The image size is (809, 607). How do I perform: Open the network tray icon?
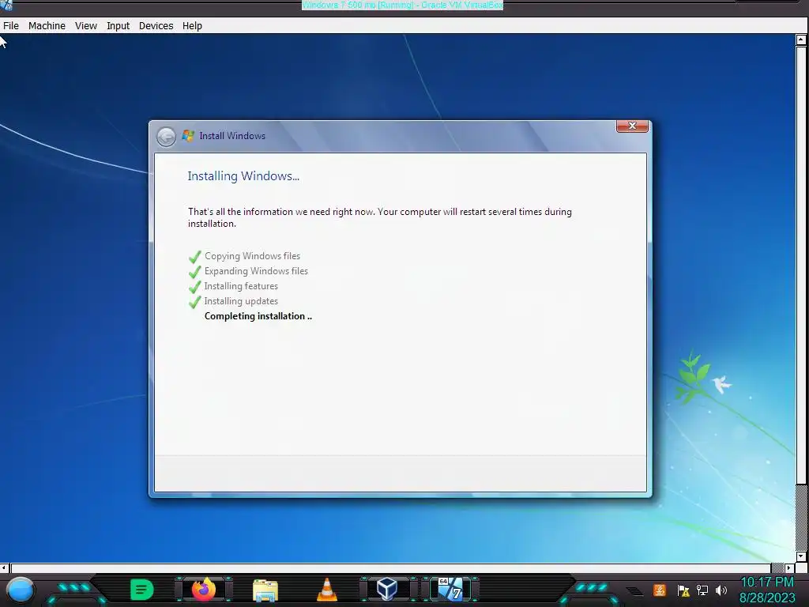pos(702,590)
